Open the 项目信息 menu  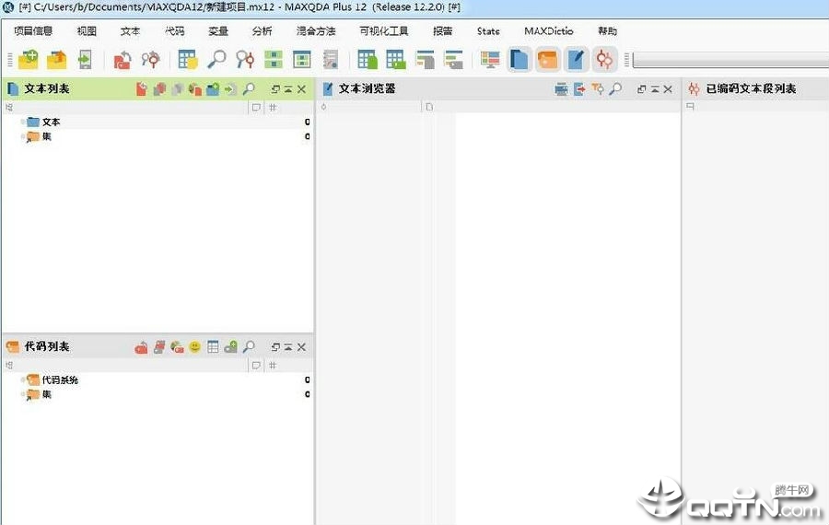coord(33,31)
